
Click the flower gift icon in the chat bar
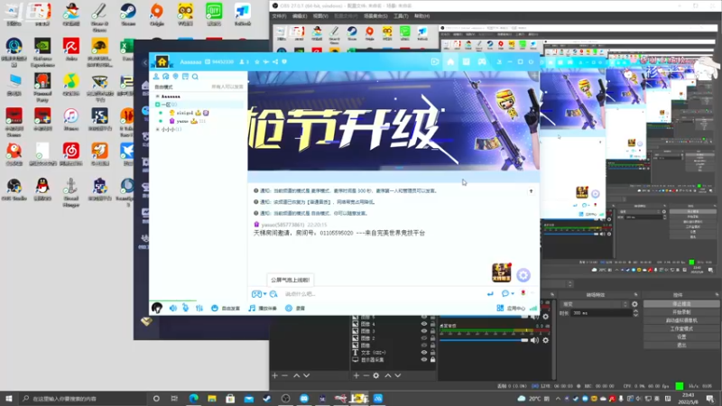click(x=523, y=293)
